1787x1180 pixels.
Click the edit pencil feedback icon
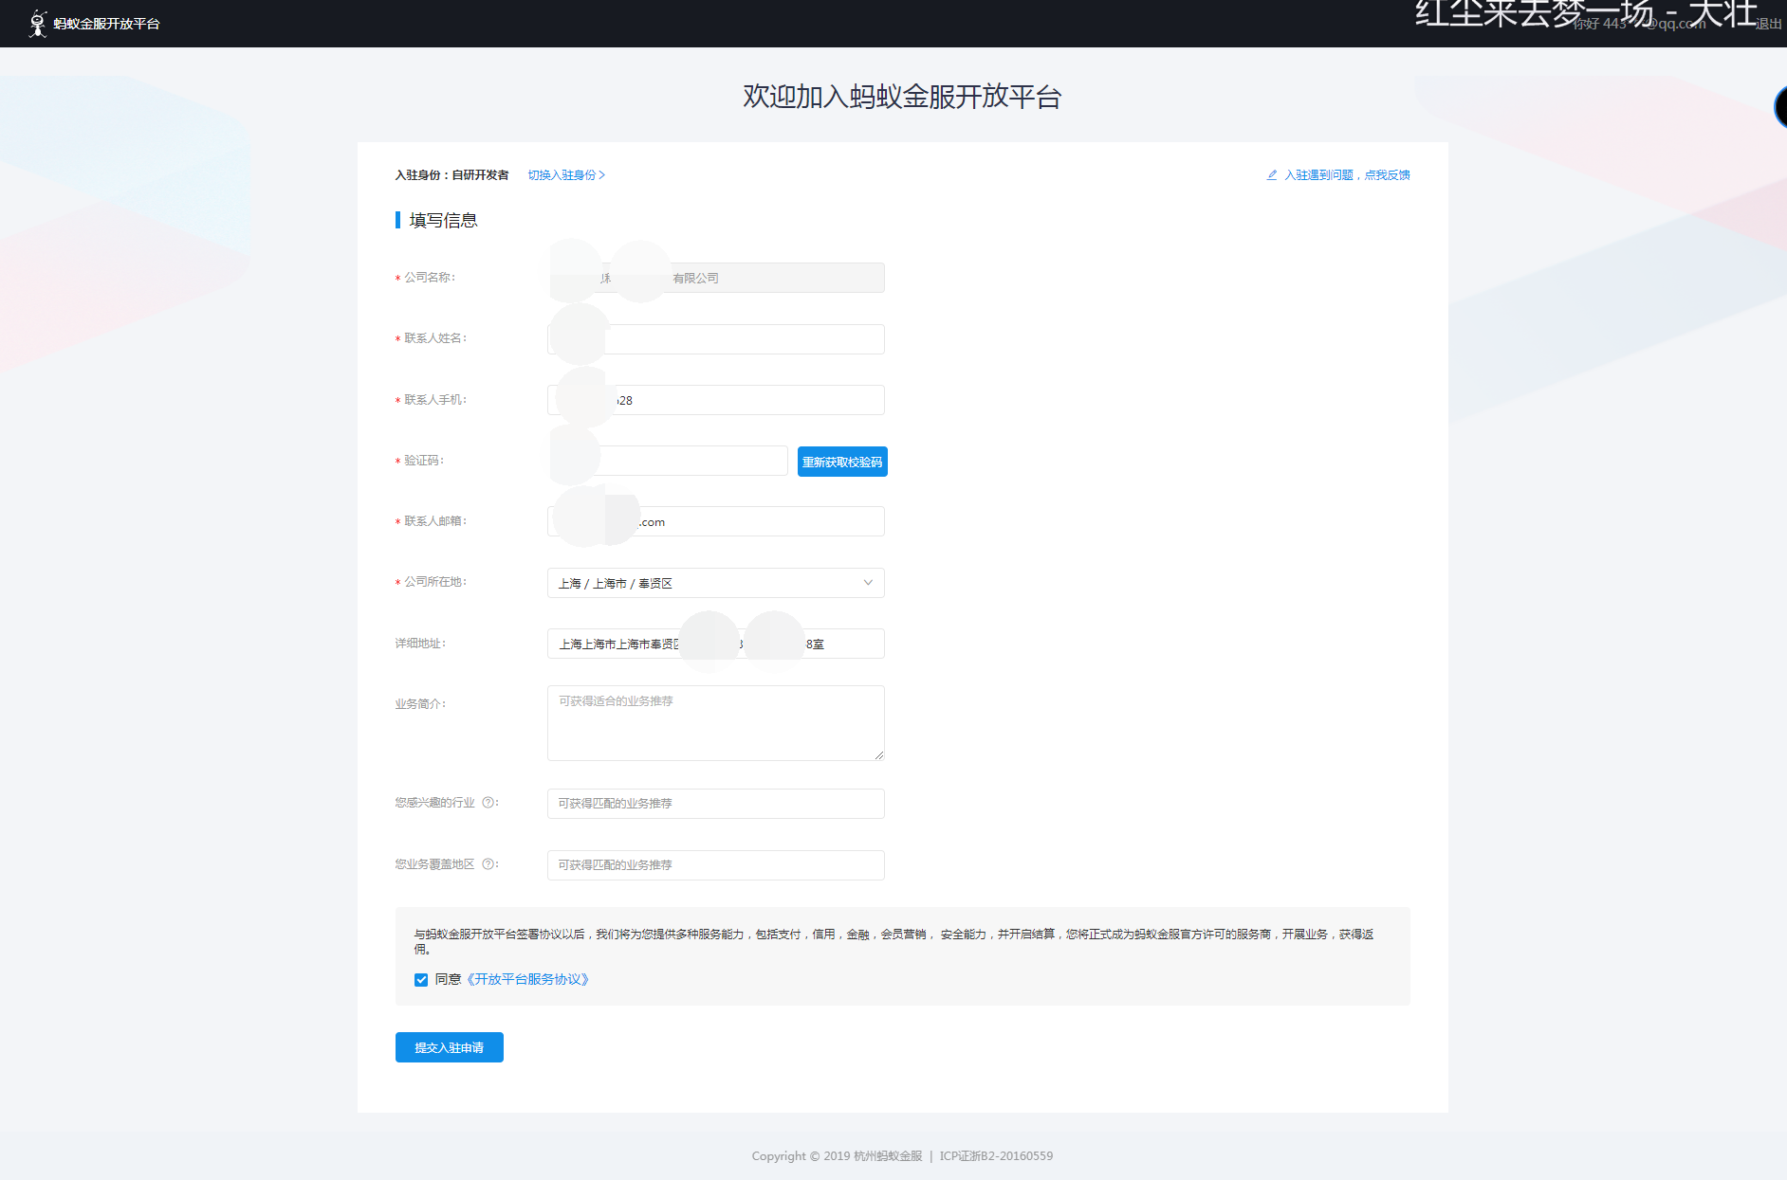pos(1272,175)
